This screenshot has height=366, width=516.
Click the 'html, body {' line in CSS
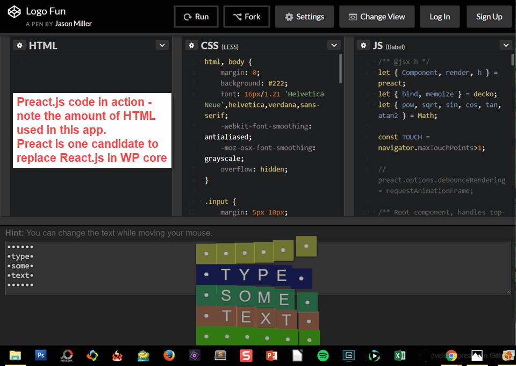point(228,62)
